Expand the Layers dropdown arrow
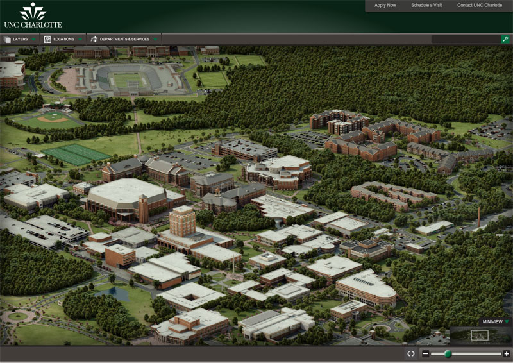Screen dimensions: 513x363 (34, 39)
